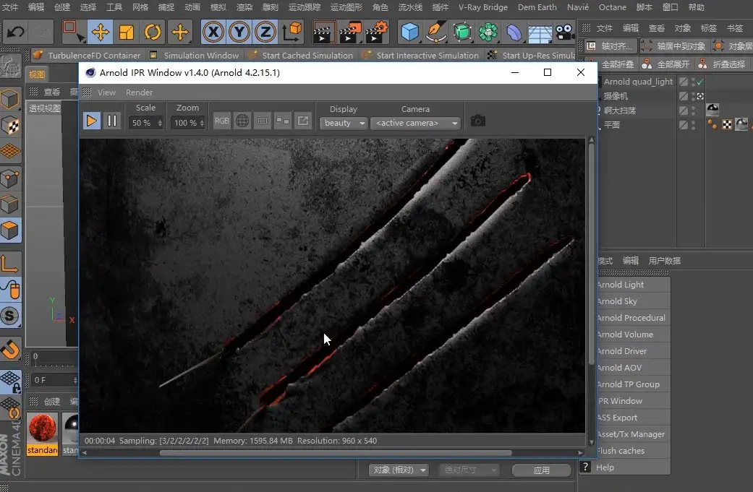Click the globe icon in IPR toolbar
Screen dimensions: 753x492
242,121
